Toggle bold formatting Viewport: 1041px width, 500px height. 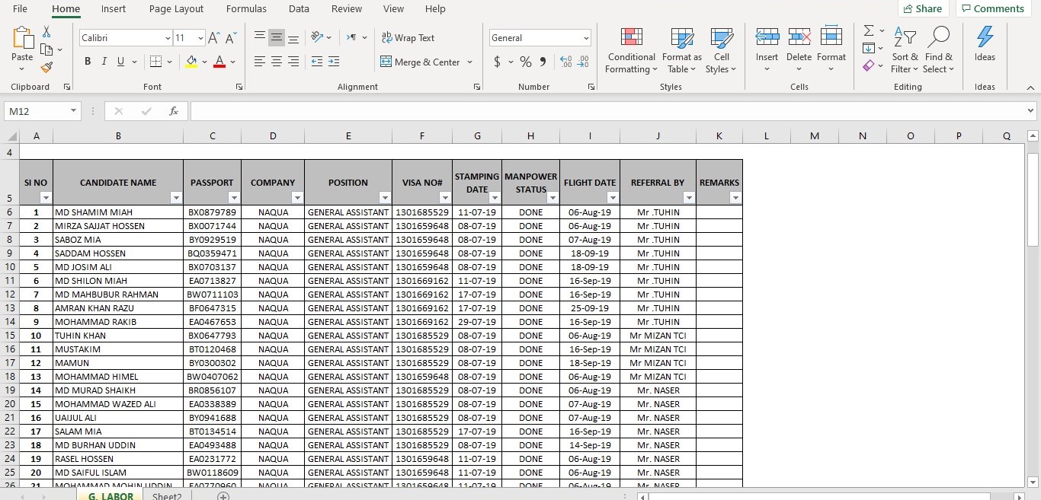click(88, 62)
